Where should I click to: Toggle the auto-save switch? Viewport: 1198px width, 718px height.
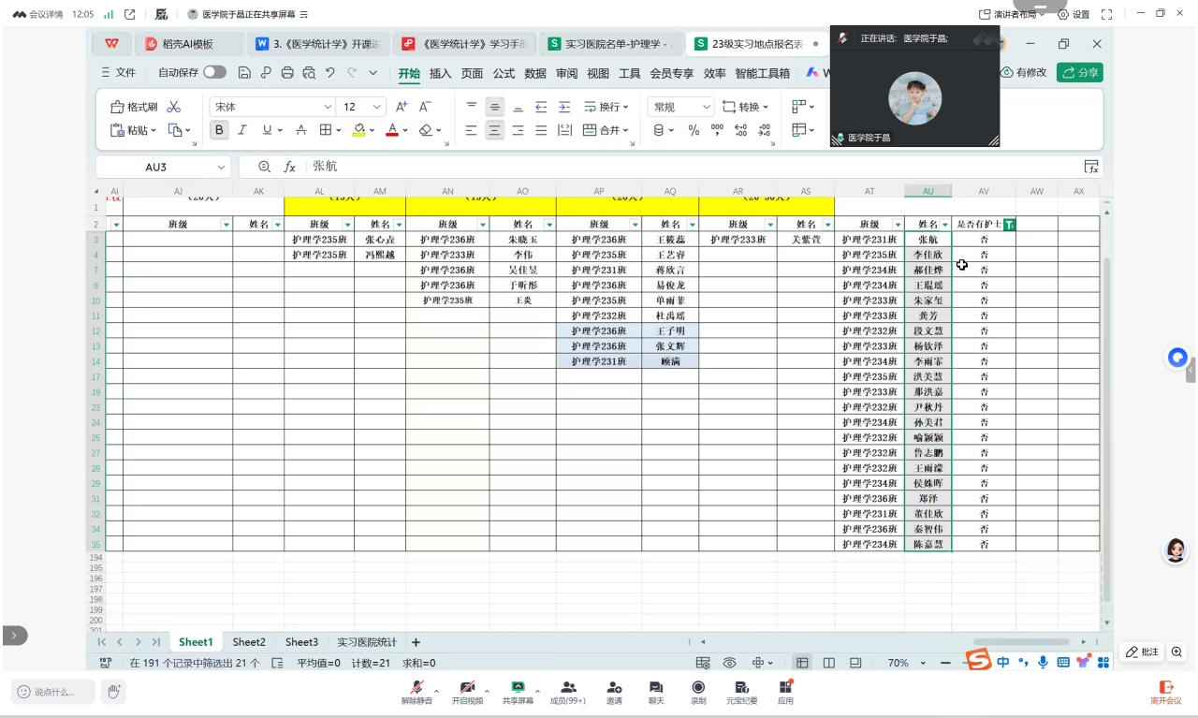point(214,72)
